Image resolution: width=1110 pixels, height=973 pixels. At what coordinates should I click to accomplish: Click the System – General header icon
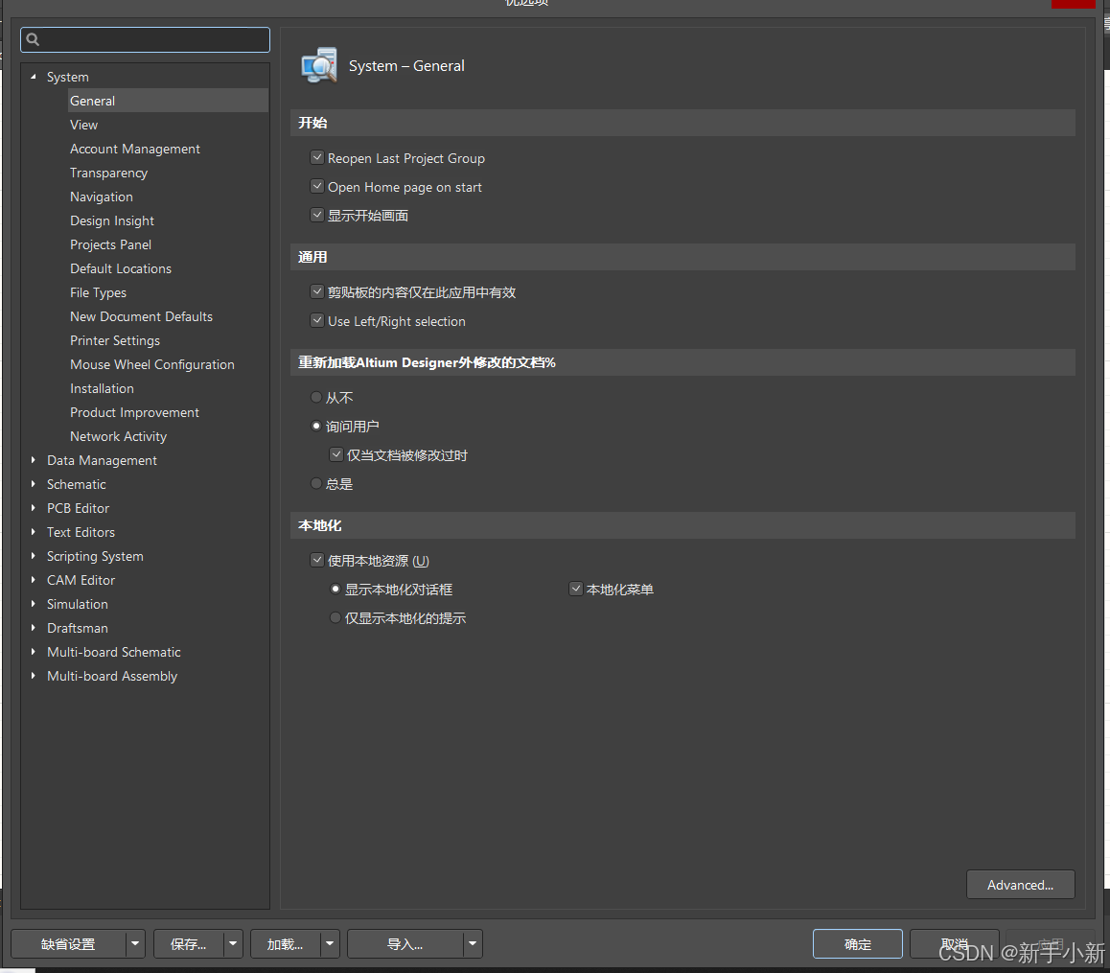click(319, 65)
